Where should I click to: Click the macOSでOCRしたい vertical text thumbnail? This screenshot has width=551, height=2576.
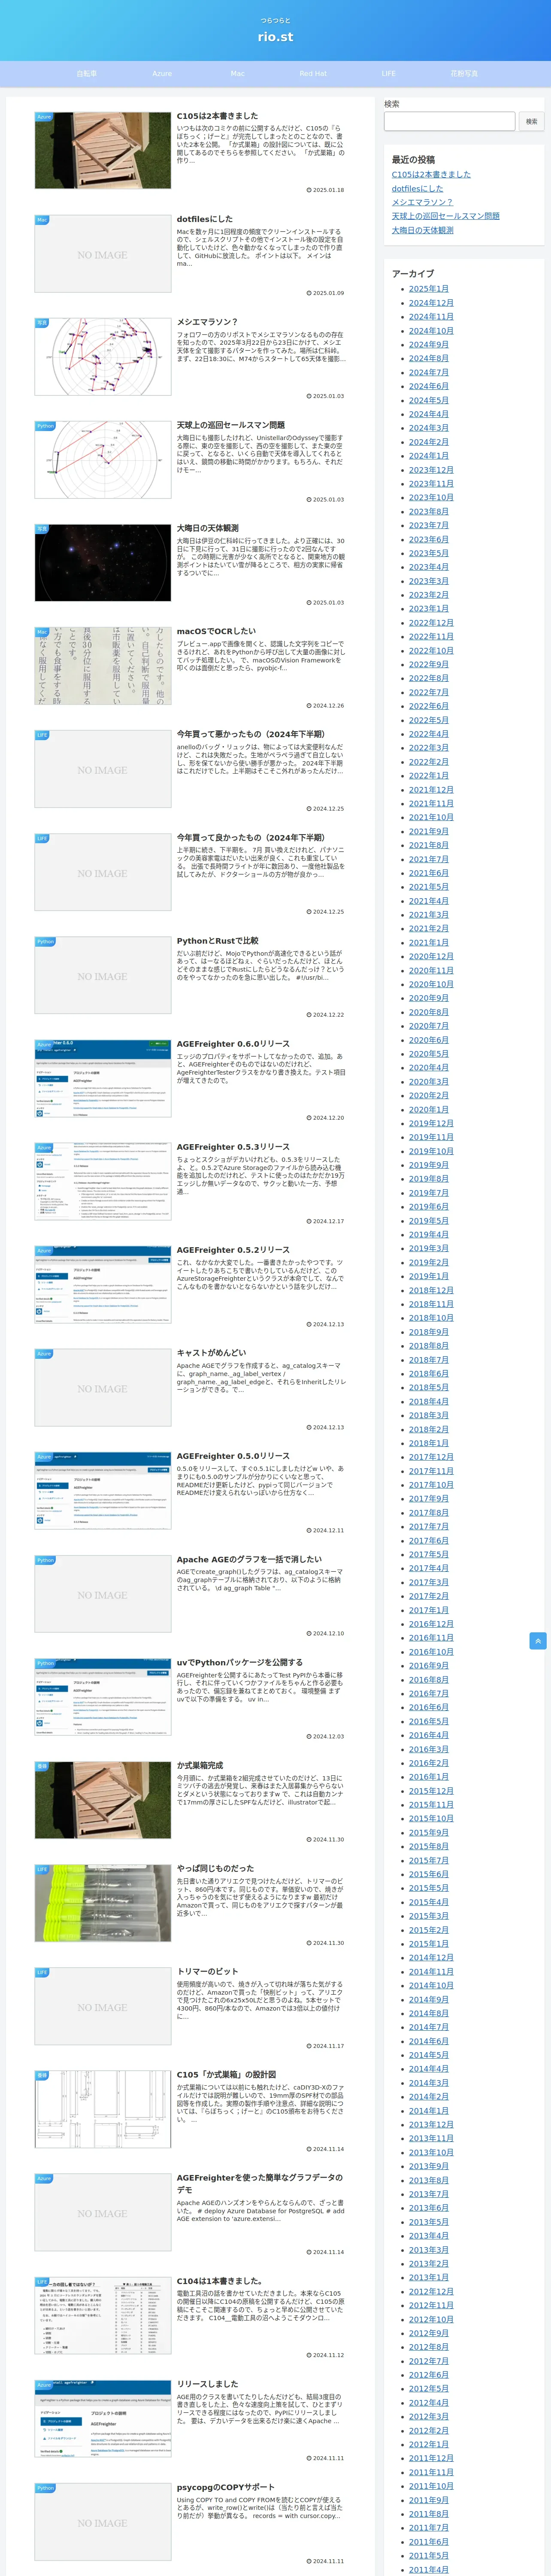coord(102,666)
